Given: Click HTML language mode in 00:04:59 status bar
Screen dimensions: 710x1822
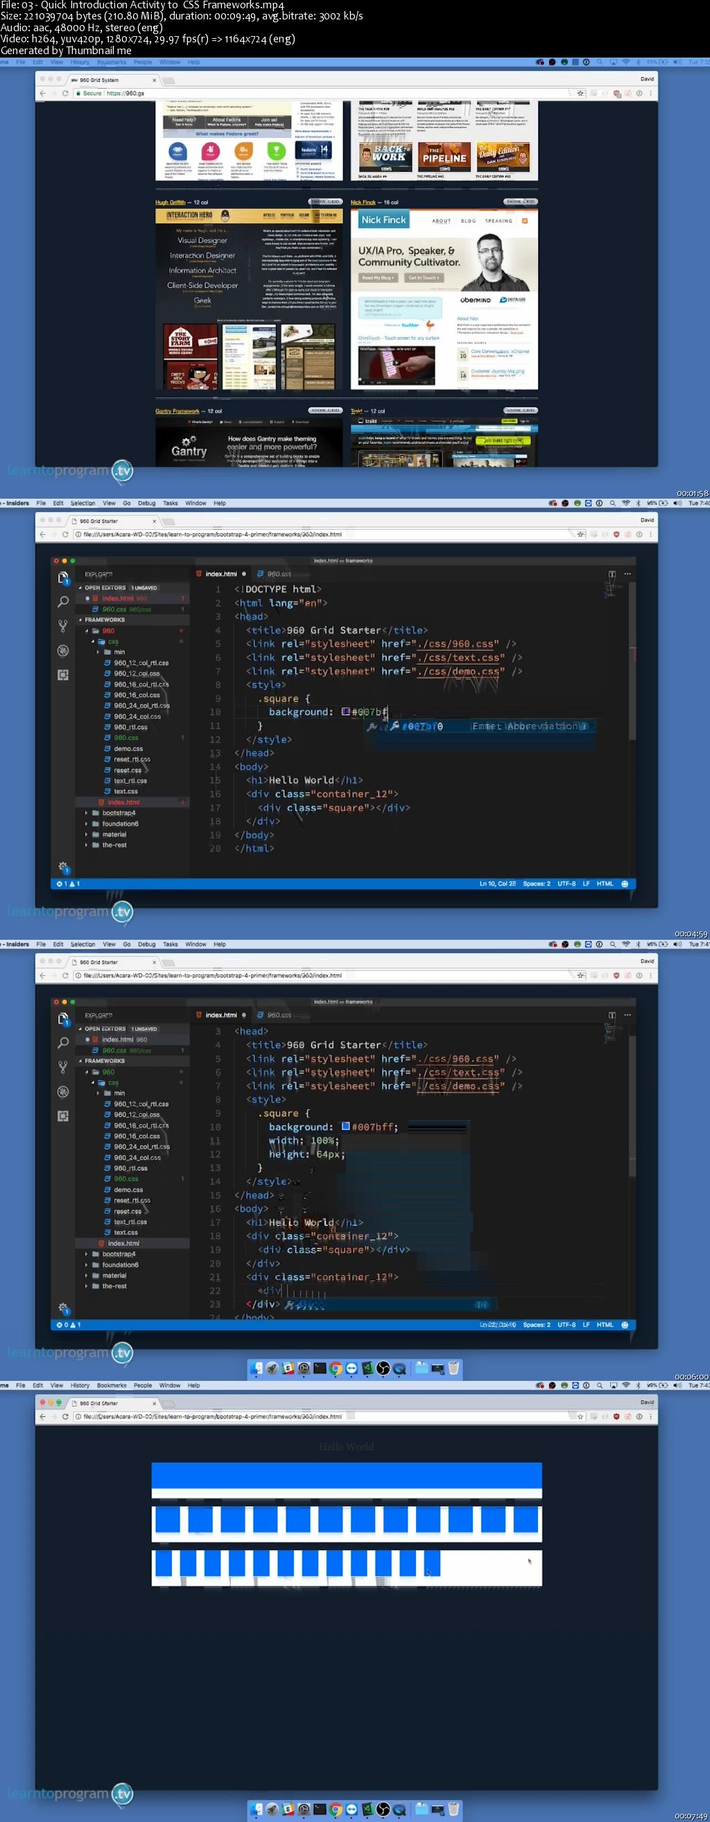Looking at the screenshot, I should (605, 884).
